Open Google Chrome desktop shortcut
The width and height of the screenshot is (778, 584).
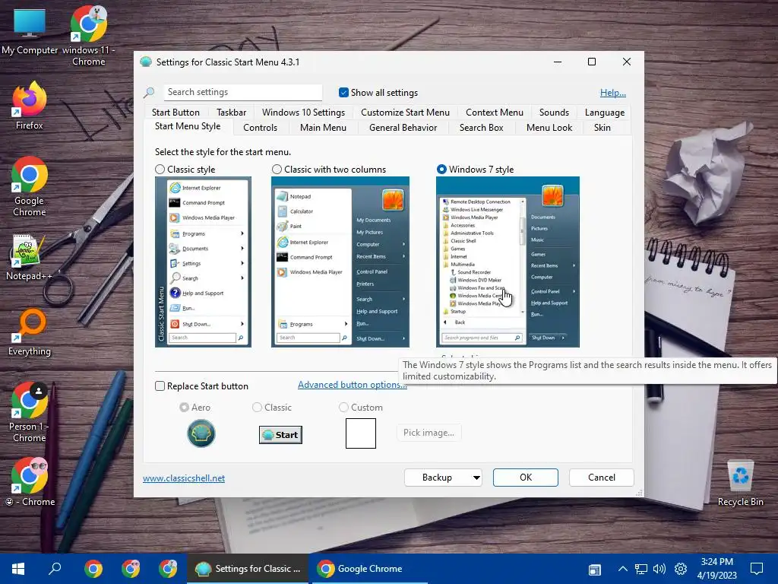point(30,186)
